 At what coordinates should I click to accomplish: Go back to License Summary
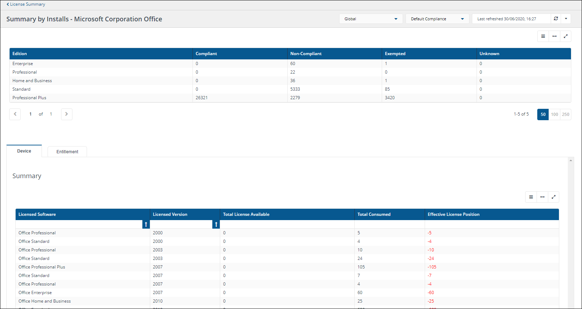[x=26, y=4]
